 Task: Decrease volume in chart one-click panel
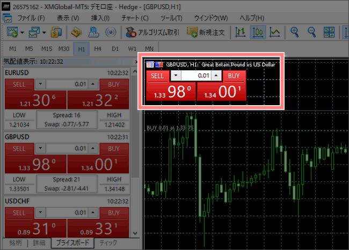click(x=176, y=76)
